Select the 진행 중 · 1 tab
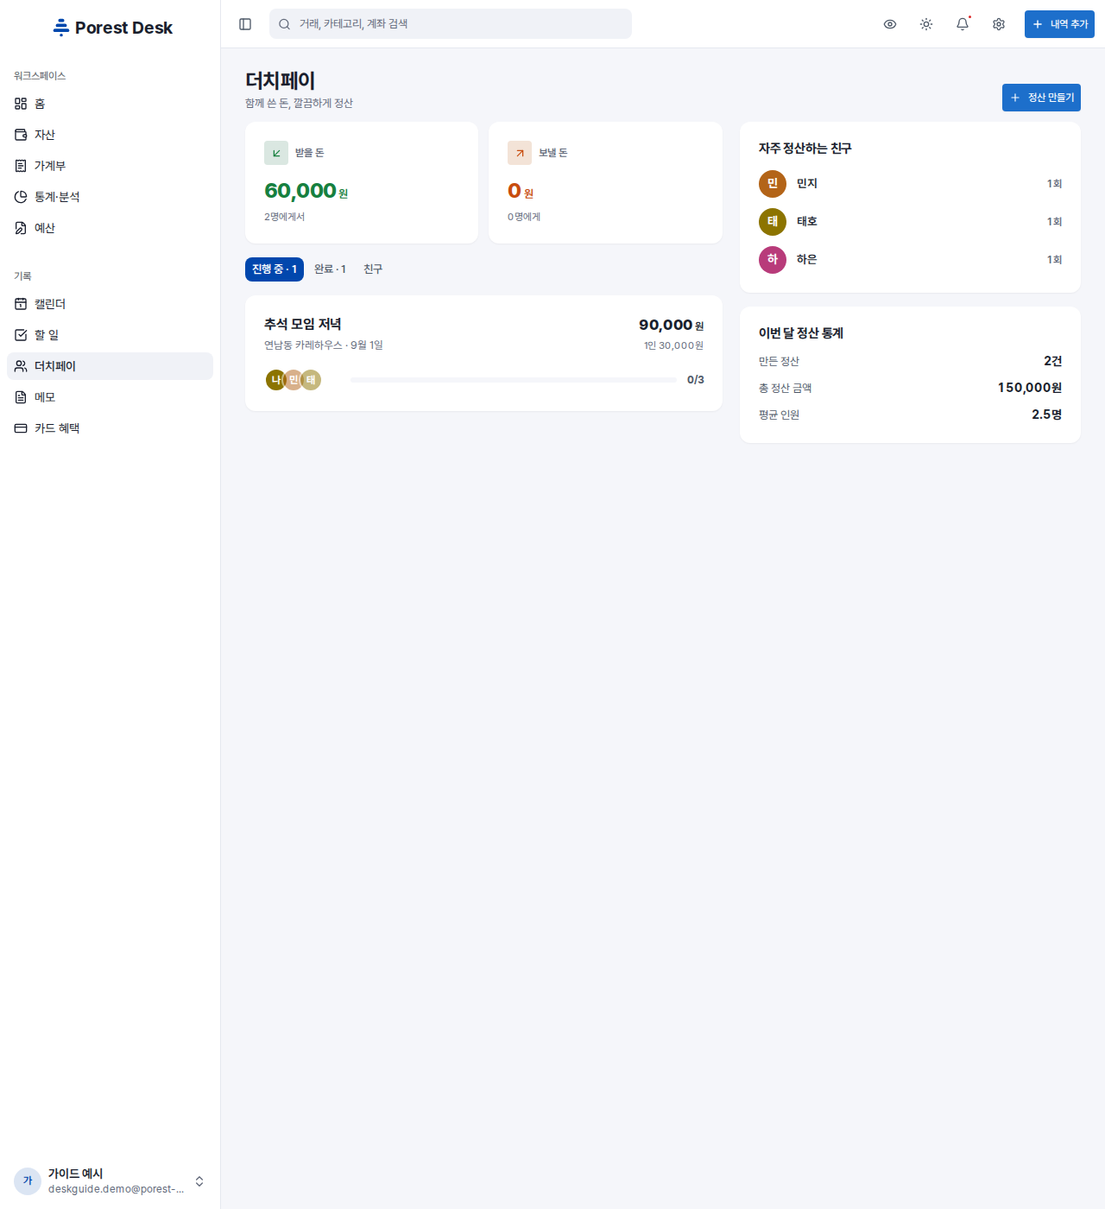Image resolution: width=1105 pixels, height=1209 pixels. tap(275, 269)
